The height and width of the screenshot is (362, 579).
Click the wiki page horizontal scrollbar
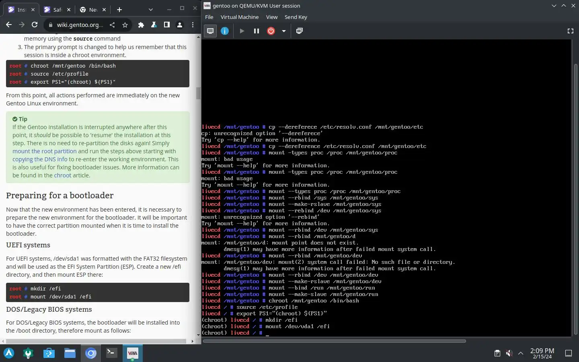[x=96, y=341]
